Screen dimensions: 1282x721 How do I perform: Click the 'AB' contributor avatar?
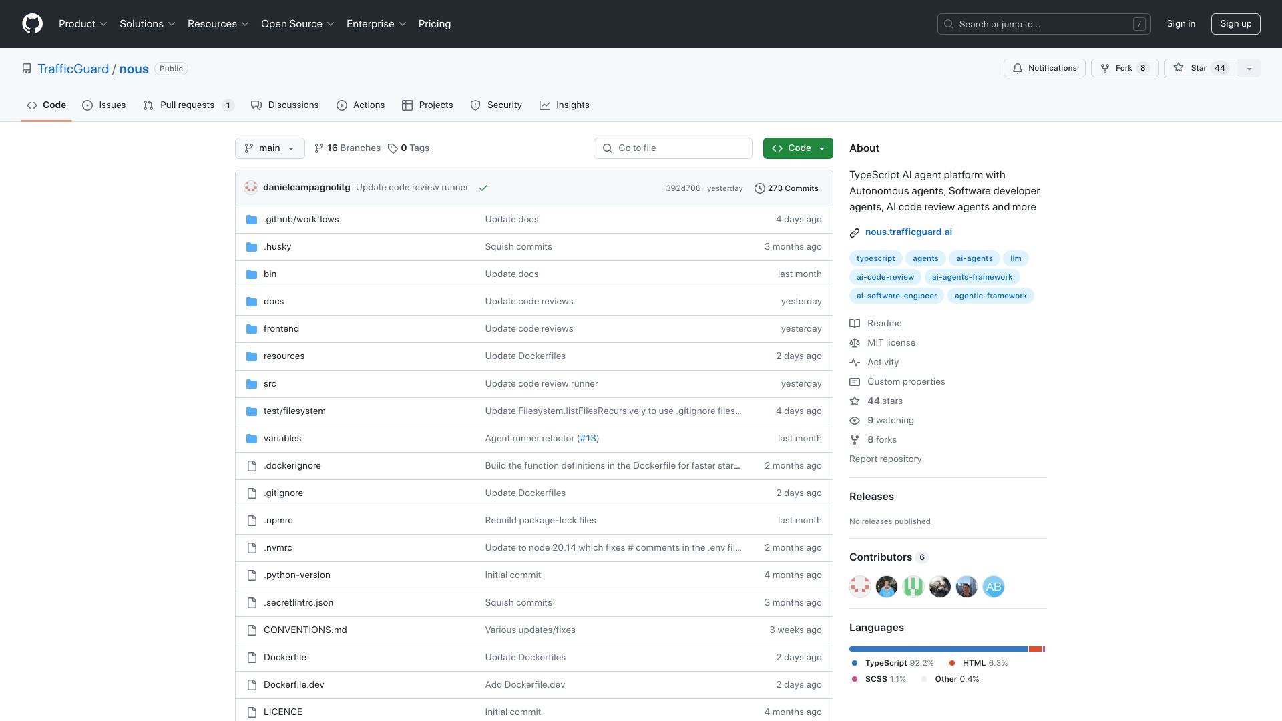click(x=994, y=587)
